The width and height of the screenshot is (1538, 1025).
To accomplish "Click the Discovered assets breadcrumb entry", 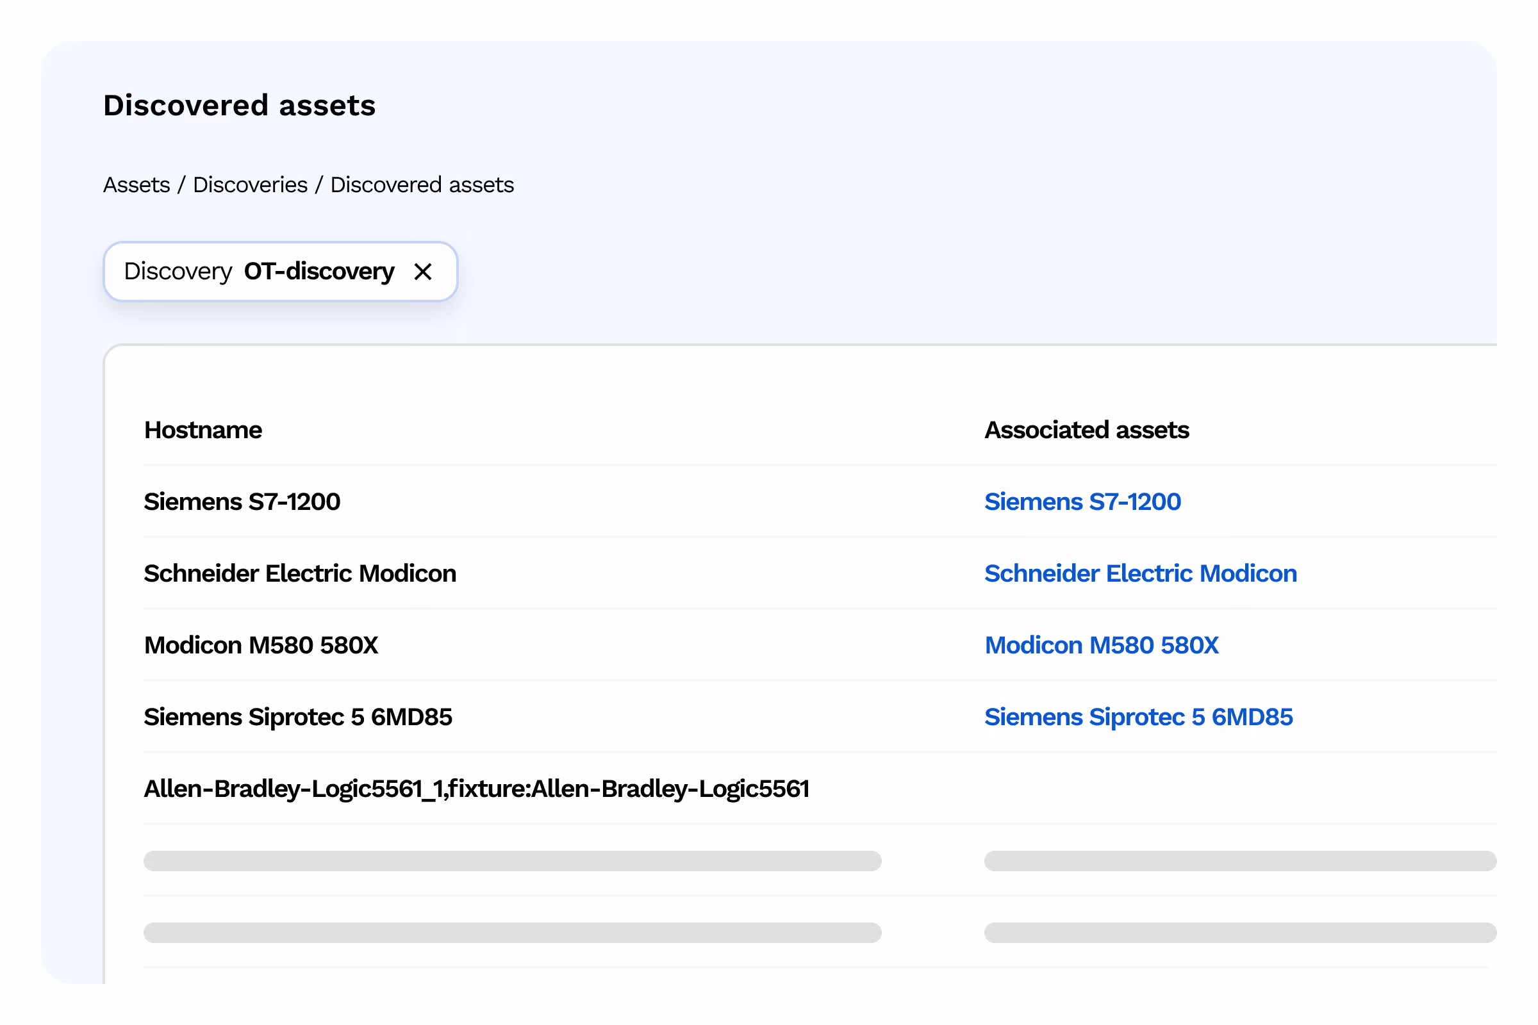I will [422, 185].
